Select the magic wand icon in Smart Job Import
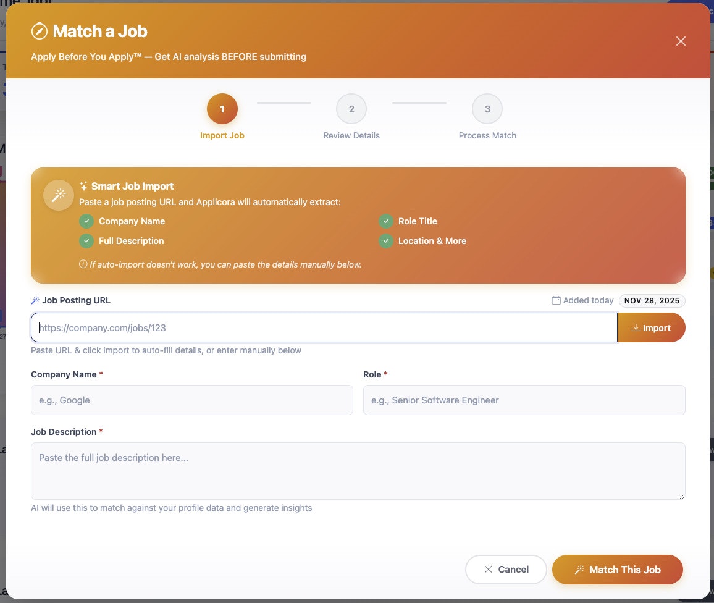This screenshot has width=714, height=603. tap(59, 195)
